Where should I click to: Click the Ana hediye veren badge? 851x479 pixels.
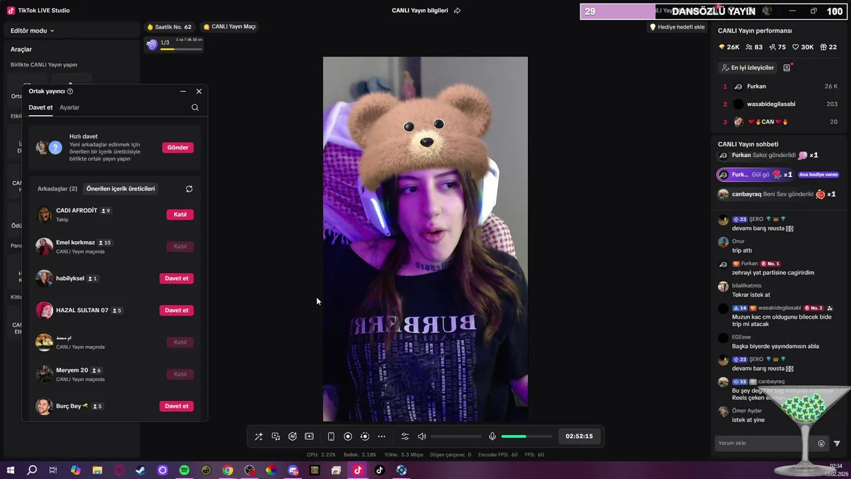(x=818, y=175)
